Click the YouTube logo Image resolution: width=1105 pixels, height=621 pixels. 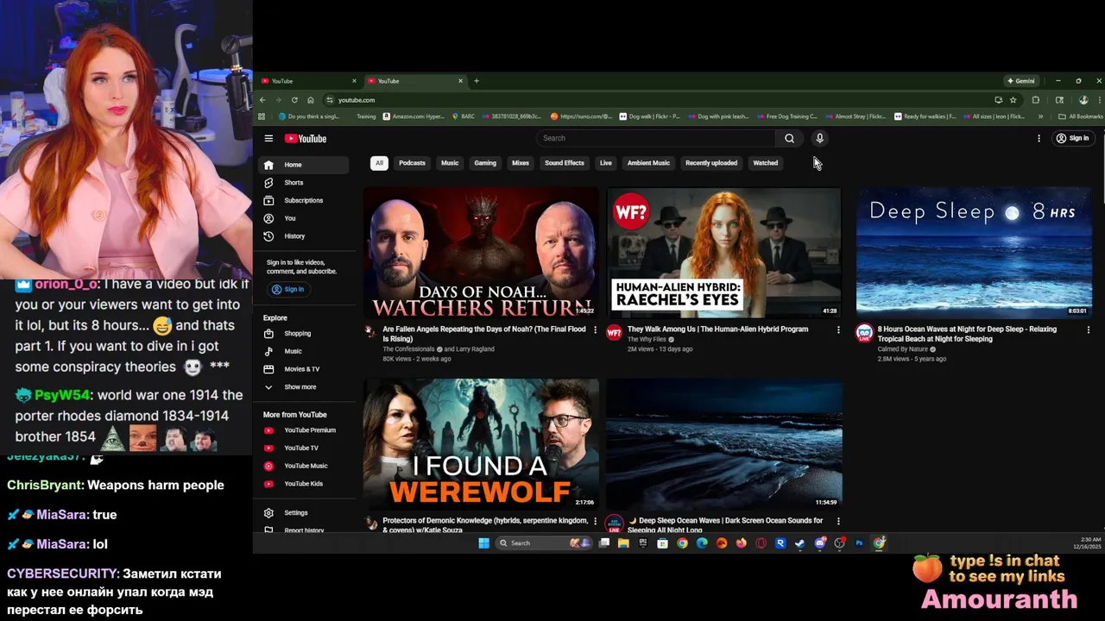[x=306, y=138]
